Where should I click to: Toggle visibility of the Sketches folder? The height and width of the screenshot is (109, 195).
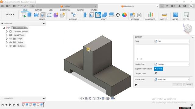click(10, 46)
